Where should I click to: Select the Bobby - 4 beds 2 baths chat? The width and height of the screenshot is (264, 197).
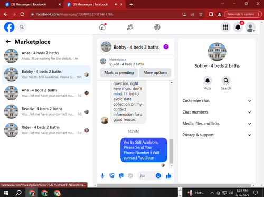click(46, 74)
